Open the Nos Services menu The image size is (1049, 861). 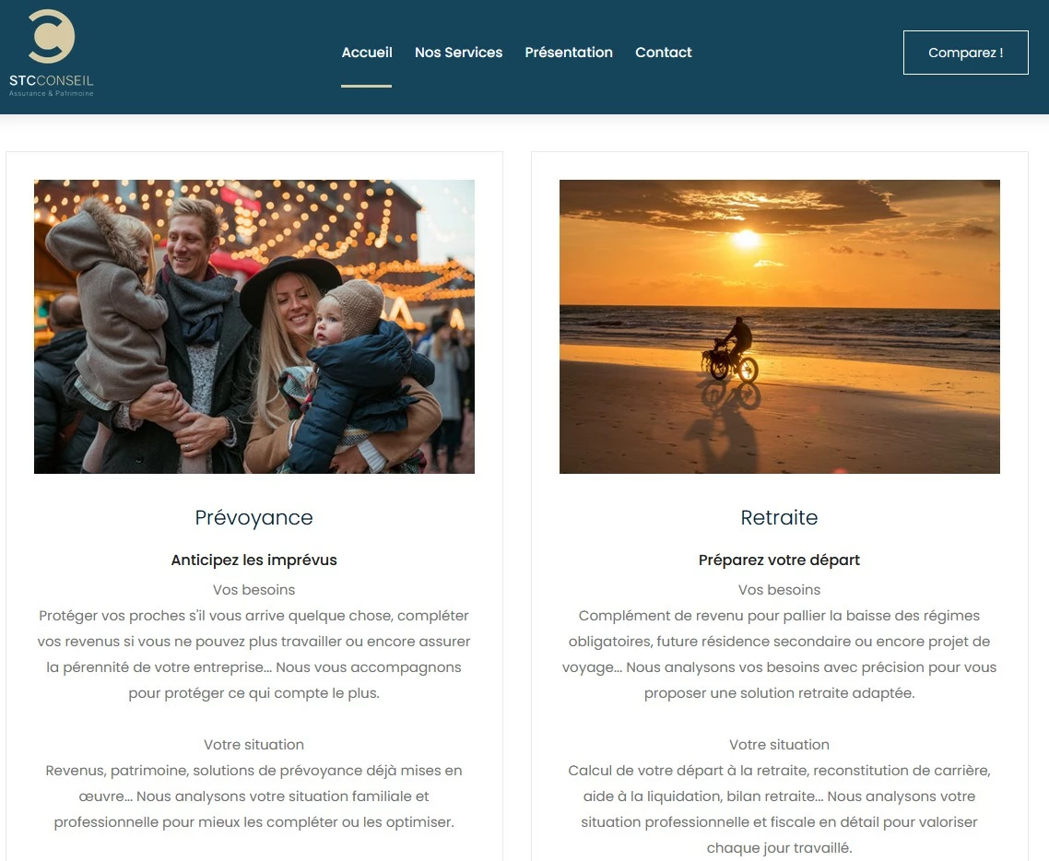[x=458, y=53]
